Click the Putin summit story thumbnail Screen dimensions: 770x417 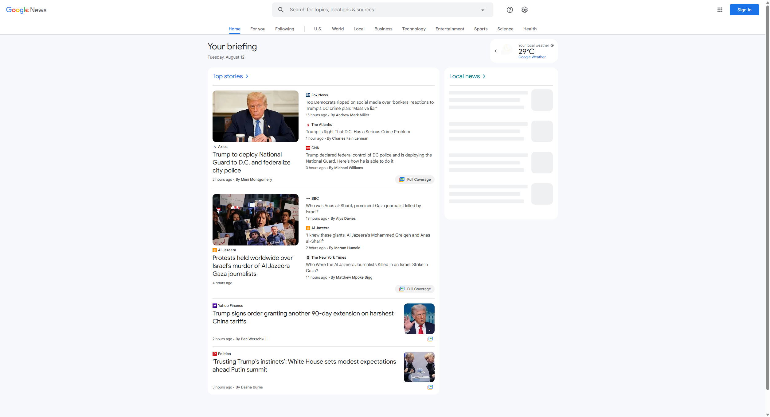coord(419,367)
